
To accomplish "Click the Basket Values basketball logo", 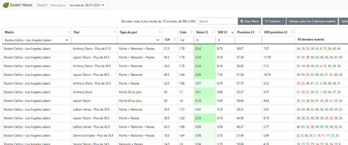I will tap(6, 5).
